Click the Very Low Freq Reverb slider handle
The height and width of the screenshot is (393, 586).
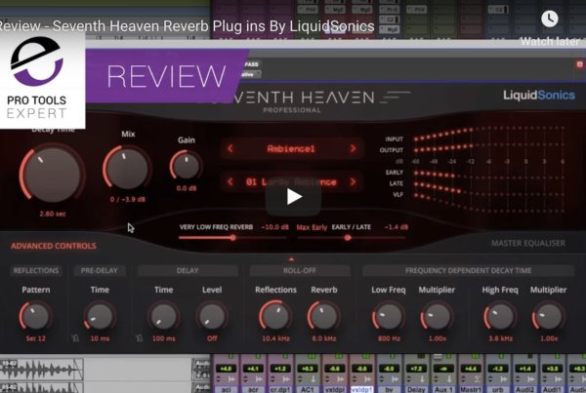(x=232, y=237)
